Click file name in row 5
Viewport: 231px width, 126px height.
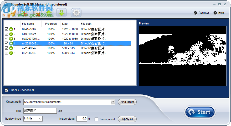30,48
